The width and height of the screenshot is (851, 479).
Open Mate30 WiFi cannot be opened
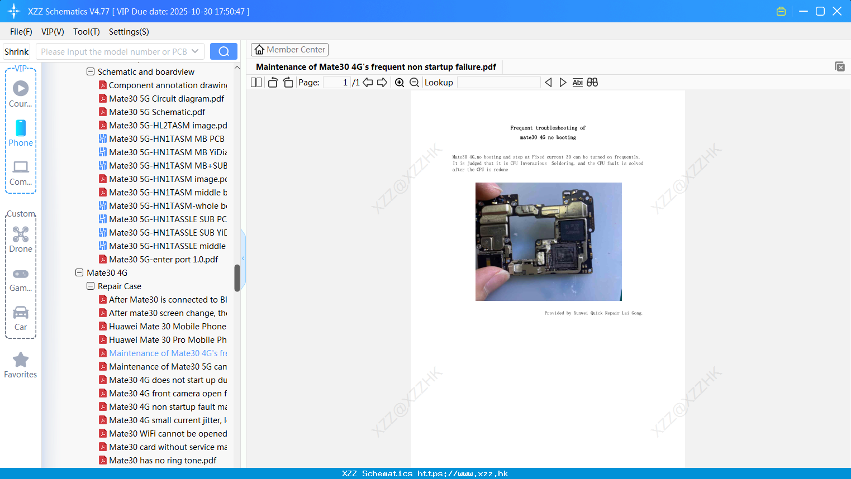pyautogui.click(x=163, y=433)
